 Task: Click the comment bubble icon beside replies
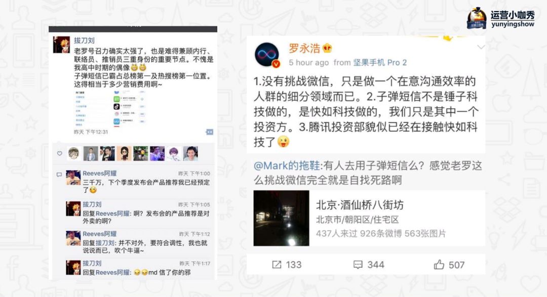59,174
